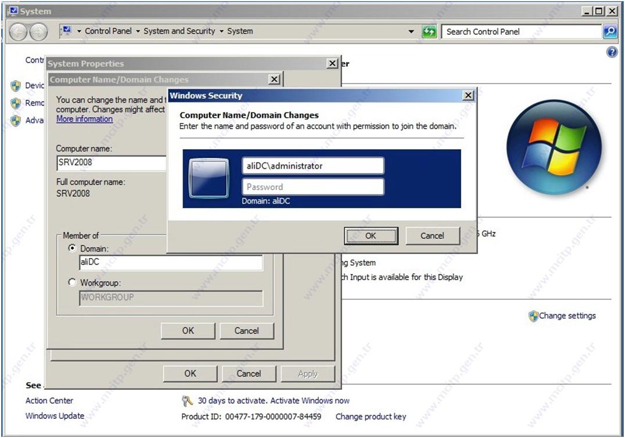The image size is (625, 438).
Task: Close the Windows Security dialog
Action: pyautogui.click(x=468, y=96)
